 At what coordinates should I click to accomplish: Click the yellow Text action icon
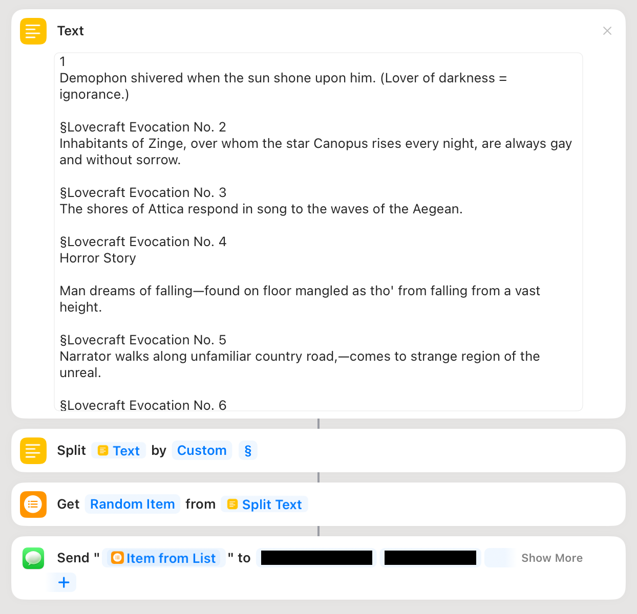pyautogui.click(x=33, y=31)
